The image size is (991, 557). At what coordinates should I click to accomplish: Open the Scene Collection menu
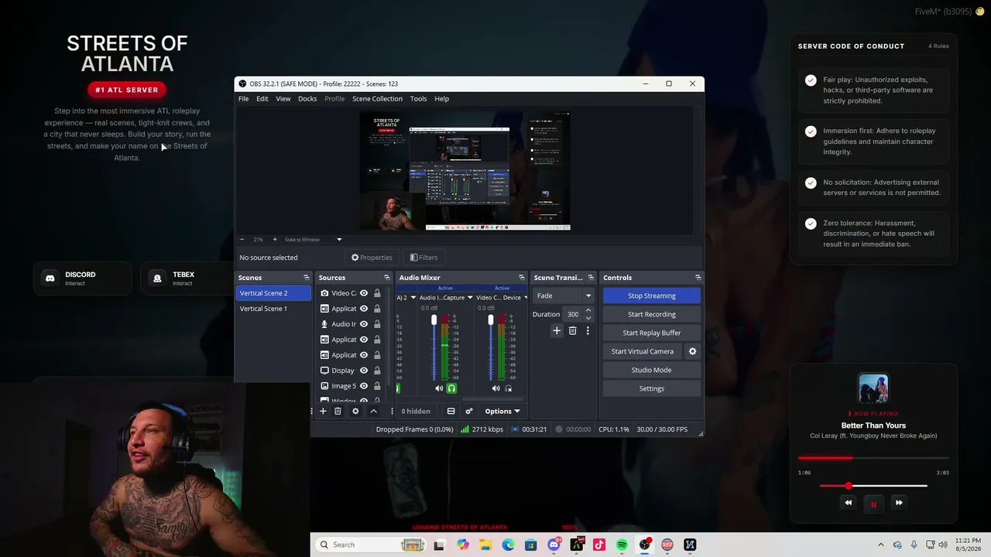[x=377, y=99]
